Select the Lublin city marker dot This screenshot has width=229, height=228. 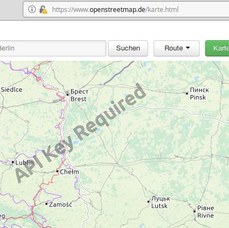[x=12, y=162]
